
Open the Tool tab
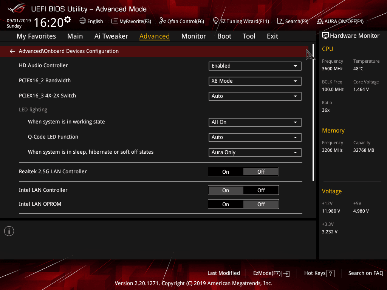pyautogui.click(x=249, y=36)
